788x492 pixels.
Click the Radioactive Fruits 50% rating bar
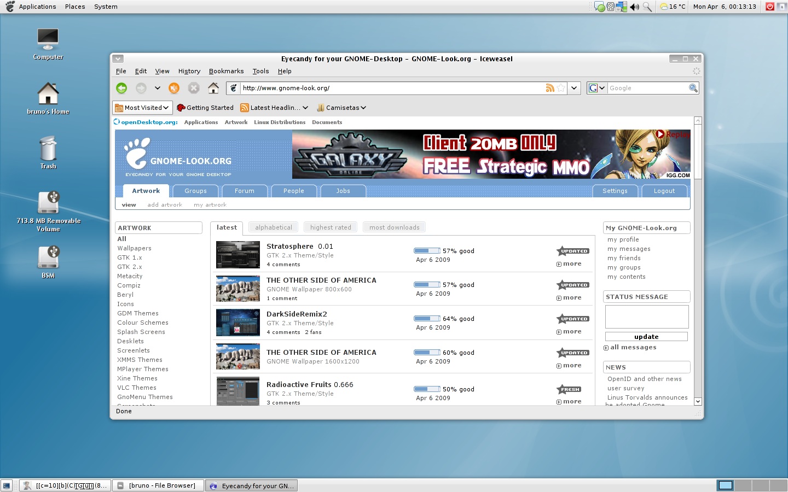click(x=427, y=389)
